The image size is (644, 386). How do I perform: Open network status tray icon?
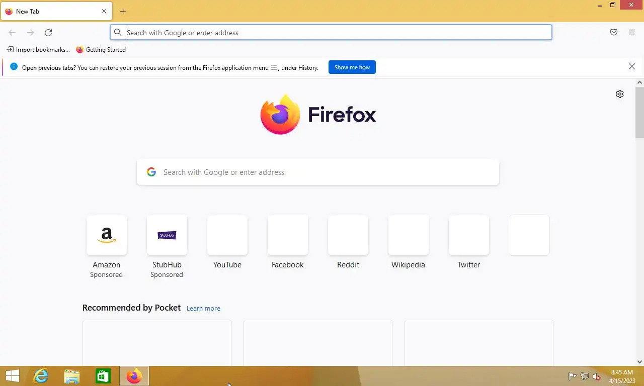[585, 376]
